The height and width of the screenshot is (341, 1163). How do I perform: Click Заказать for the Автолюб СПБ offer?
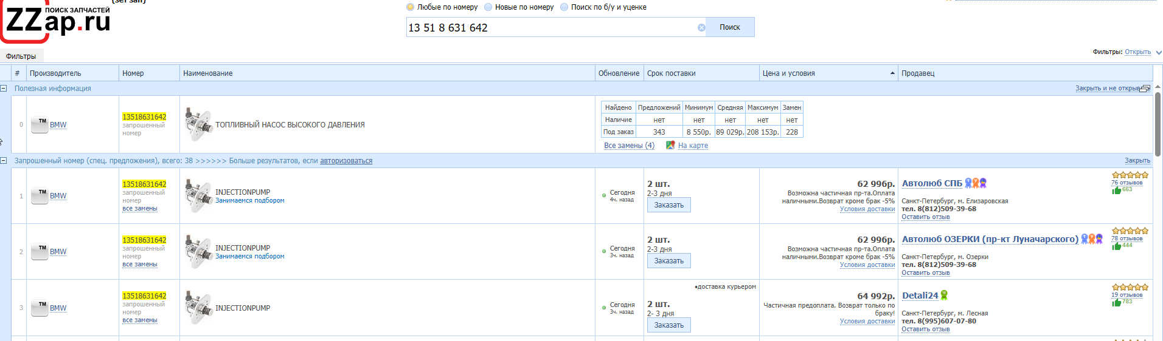(x=668, y=205)
